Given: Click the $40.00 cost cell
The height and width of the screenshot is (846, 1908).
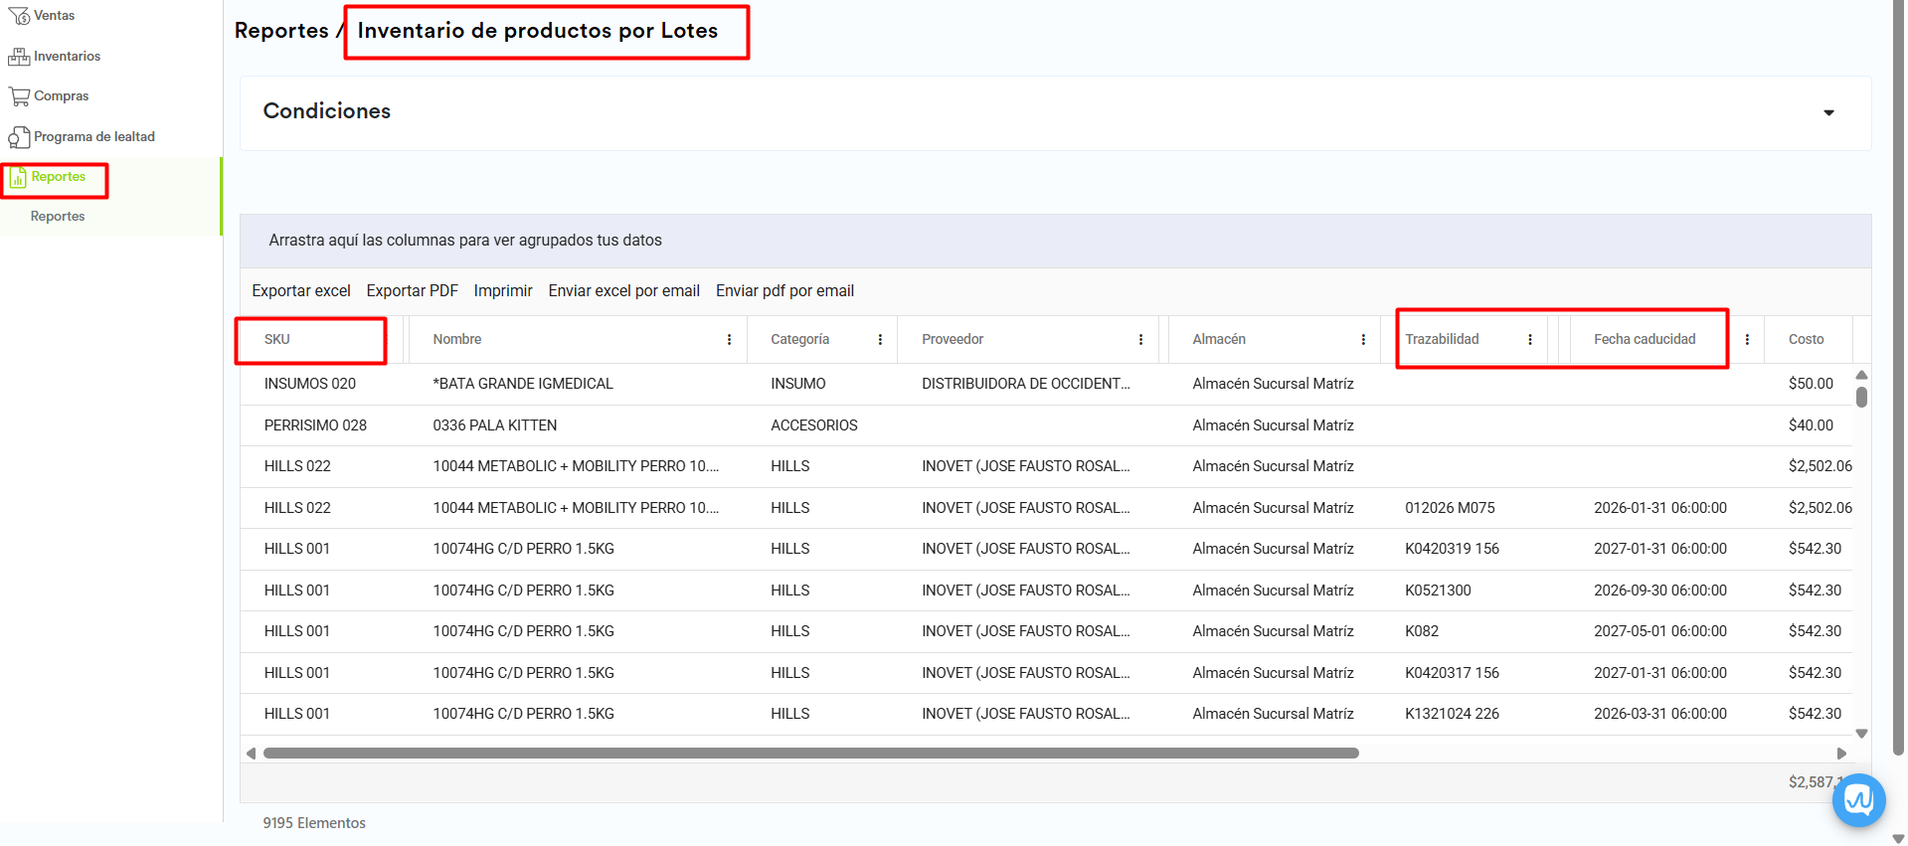Looking at the screenshot, I should coord(1811,425).
